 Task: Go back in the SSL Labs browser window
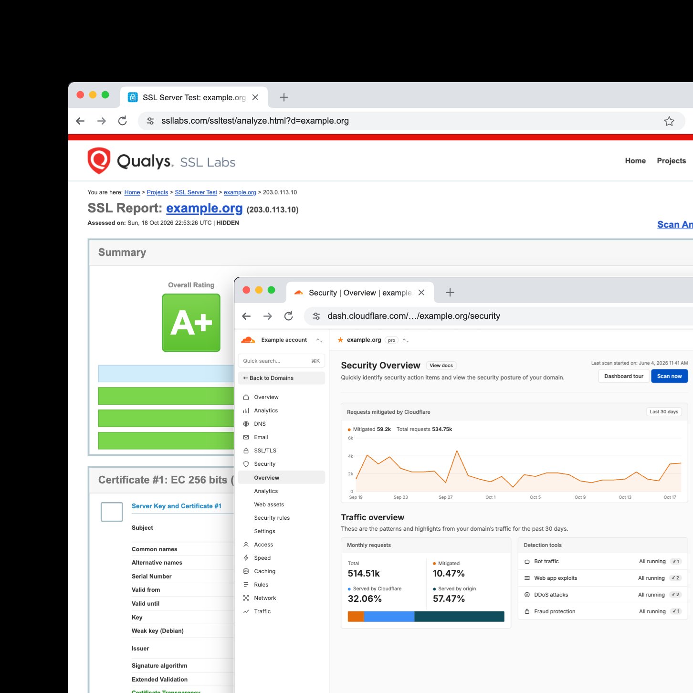(x=80, y=121)
